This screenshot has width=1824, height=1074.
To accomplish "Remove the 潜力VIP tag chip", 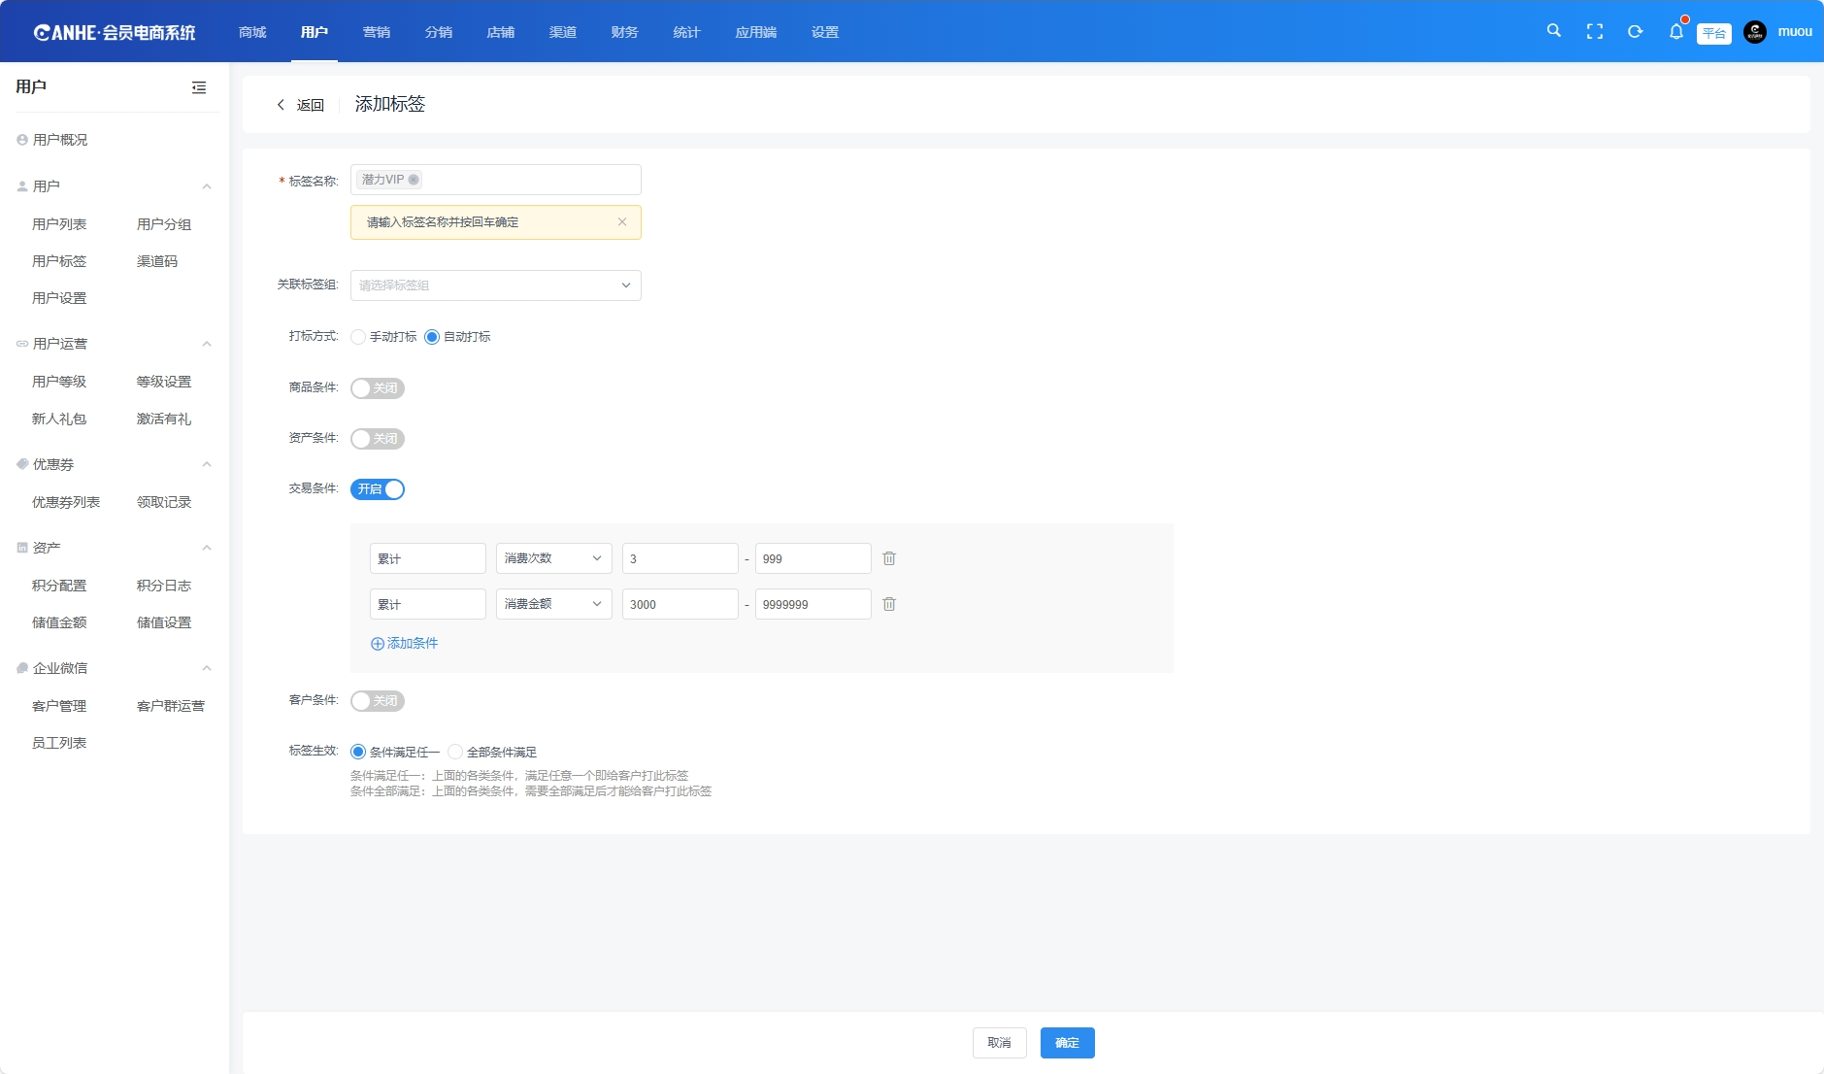I will coord(414,180).
